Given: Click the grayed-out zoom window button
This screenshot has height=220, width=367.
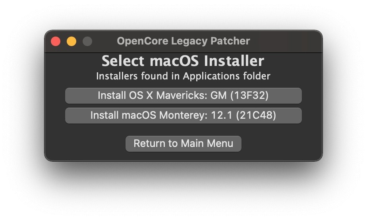Looking at the screenshot, I should coord(87,41).
